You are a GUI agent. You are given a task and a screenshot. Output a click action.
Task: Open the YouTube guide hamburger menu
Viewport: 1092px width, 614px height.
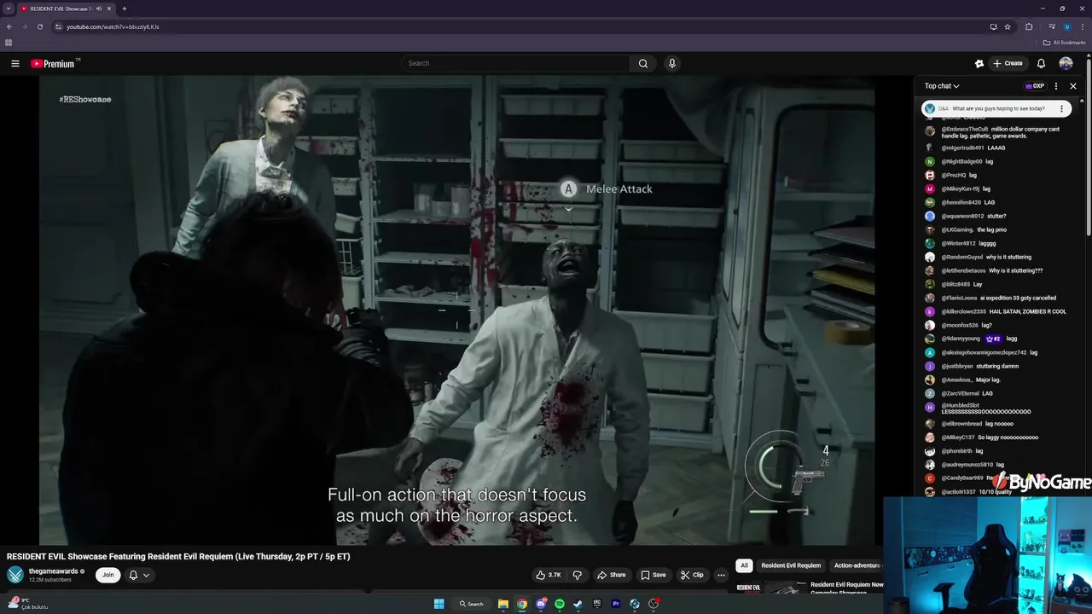15,63
